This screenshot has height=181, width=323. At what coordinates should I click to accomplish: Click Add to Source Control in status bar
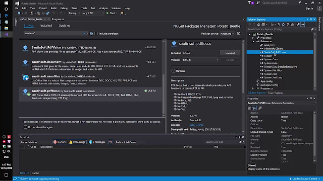point(305,179)
